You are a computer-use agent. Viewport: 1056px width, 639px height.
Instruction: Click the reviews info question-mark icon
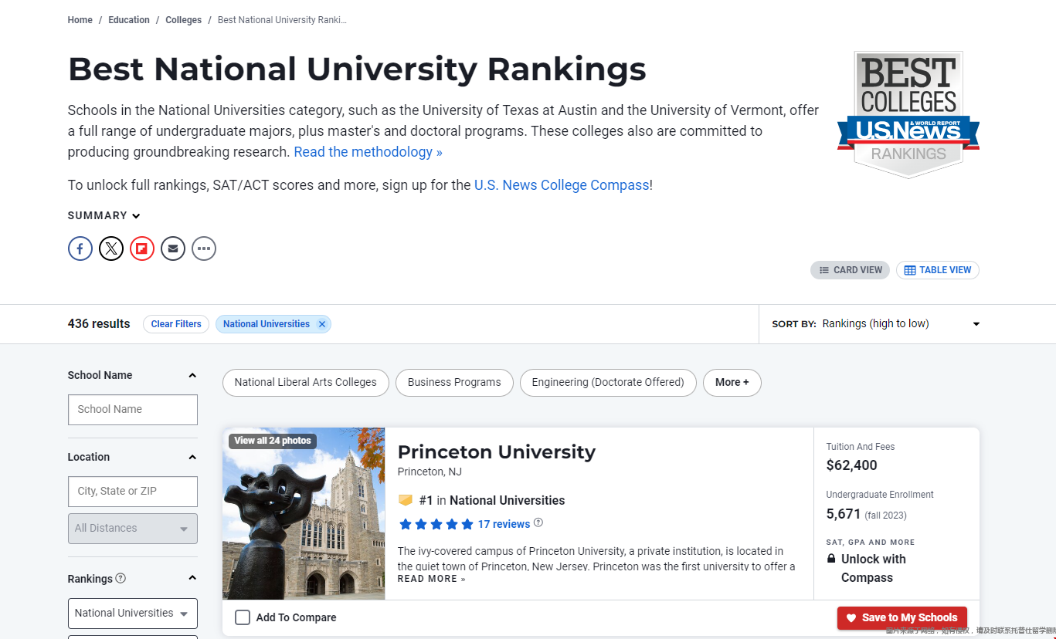(538, 522)
